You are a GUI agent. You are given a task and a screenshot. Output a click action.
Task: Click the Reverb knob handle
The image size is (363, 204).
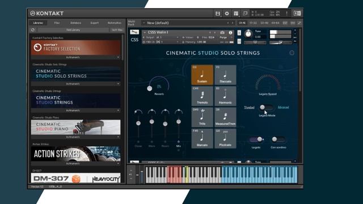pos(150,88)
